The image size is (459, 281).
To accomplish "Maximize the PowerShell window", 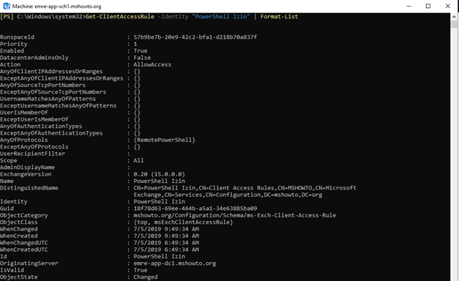I will point(428,6).
